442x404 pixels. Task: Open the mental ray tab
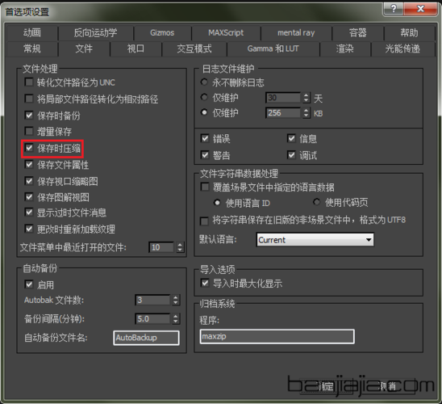pyautogui.click(x=296, y=33)
